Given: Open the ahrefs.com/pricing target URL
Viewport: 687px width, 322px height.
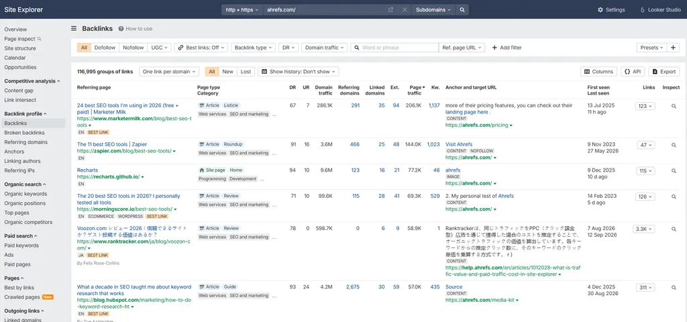Looking at the screenshot, I should coord(477,125).
